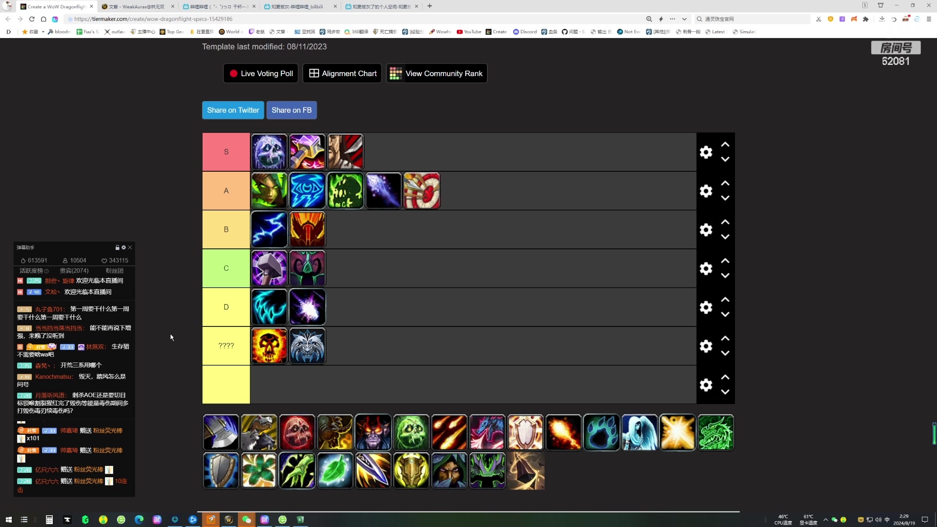
Task: Select the purple starburst icon in D tier
Action: pos(307,307)
